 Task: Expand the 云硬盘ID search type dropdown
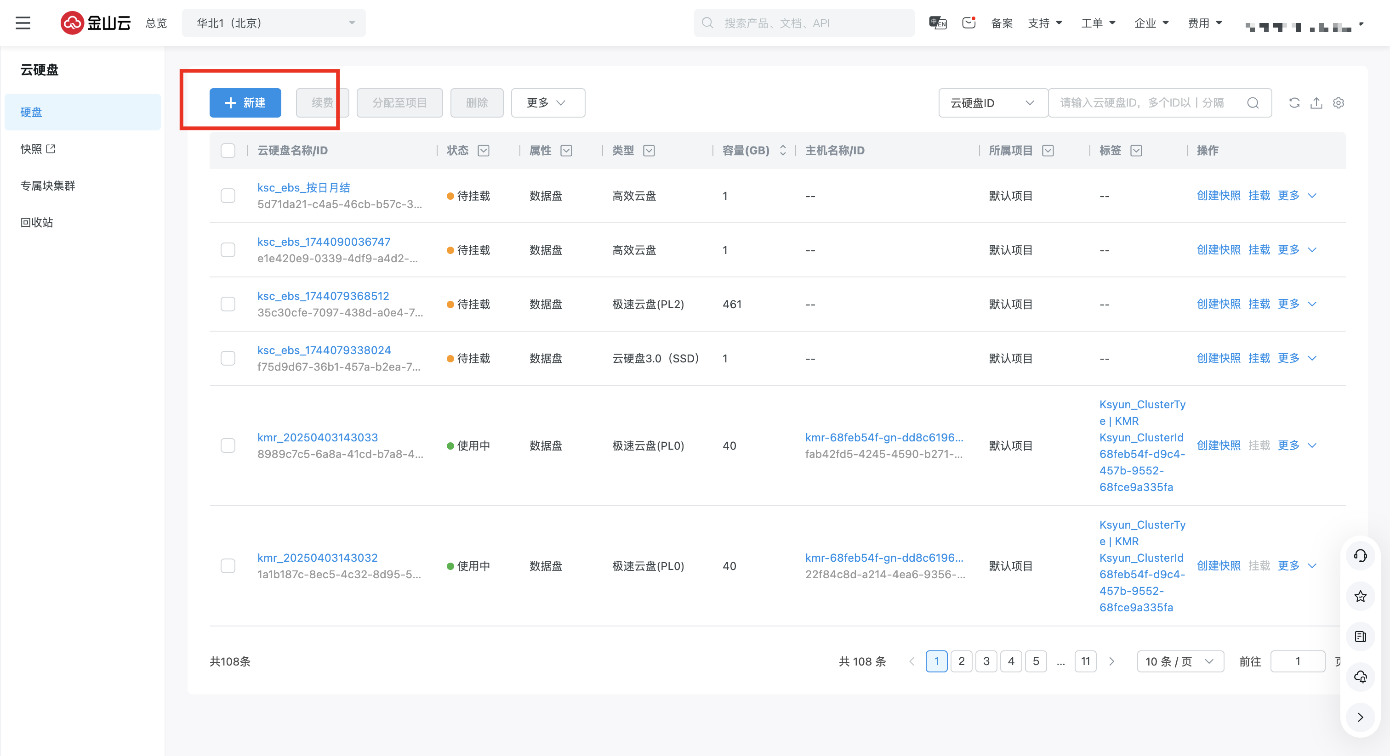coord(992,102)
